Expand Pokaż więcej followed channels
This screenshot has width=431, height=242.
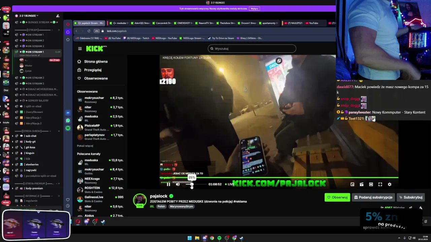(85, 146)
